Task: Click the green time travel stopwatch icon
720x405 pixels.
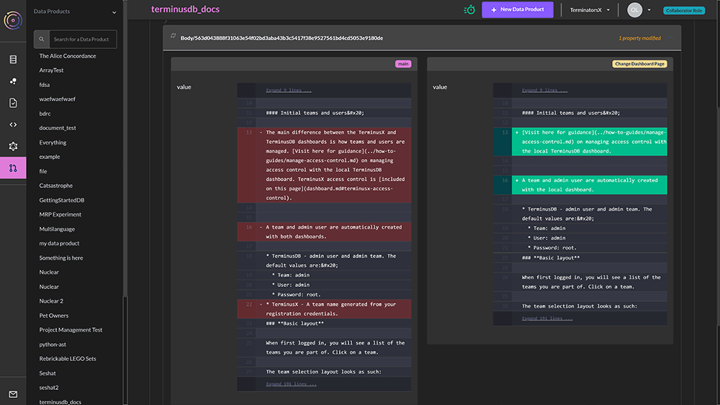Action: tap(469, 9)
